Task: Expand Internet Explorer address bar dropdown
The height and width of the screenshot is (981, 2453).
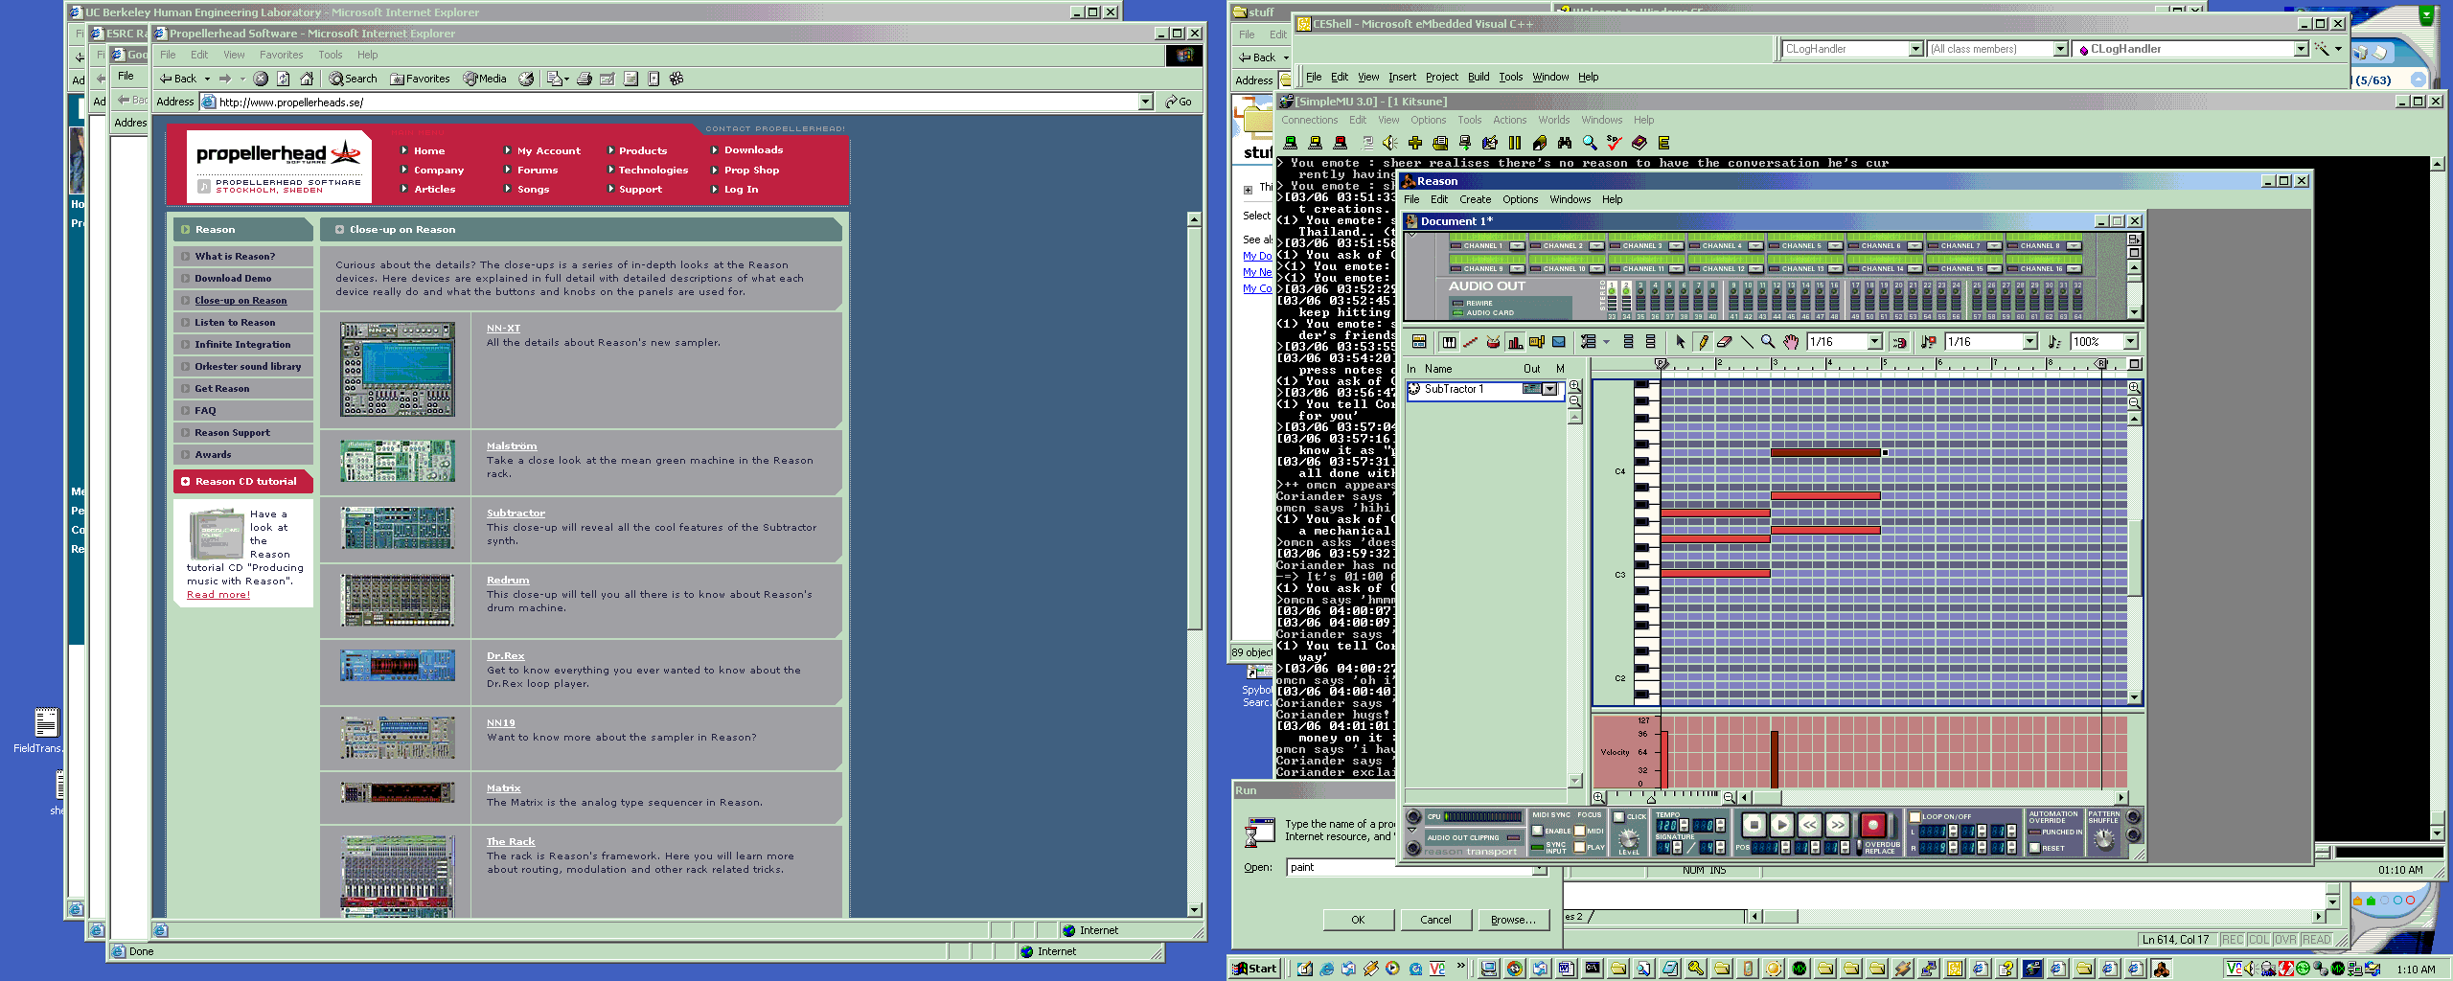Action: coord(1145,102)
